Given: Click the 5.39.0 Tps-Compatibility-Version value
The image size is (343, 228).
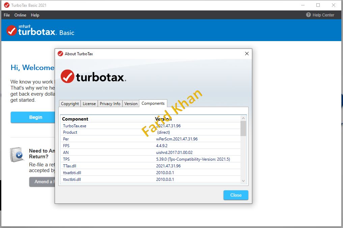Looking at the screenshot, I should 193,159.
